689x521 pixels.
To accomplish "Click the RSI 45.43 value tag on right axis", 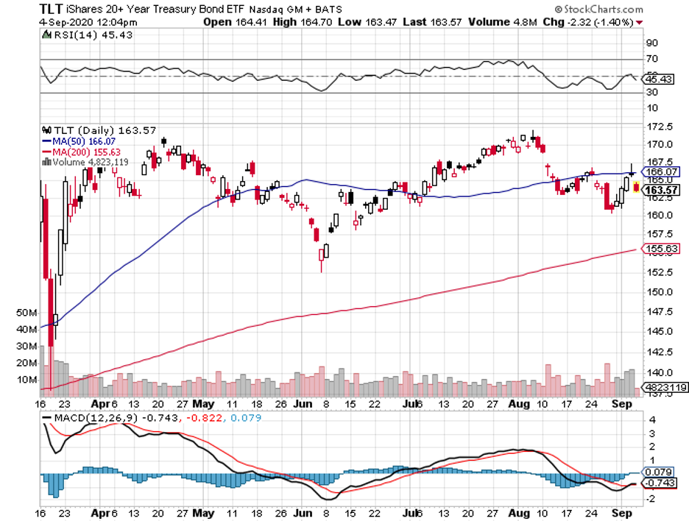I will [658, 79].
